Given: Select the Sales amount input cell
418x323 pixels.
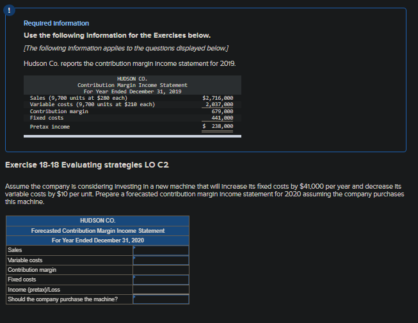Looking at the screenshot, I should tap(161, 250).
